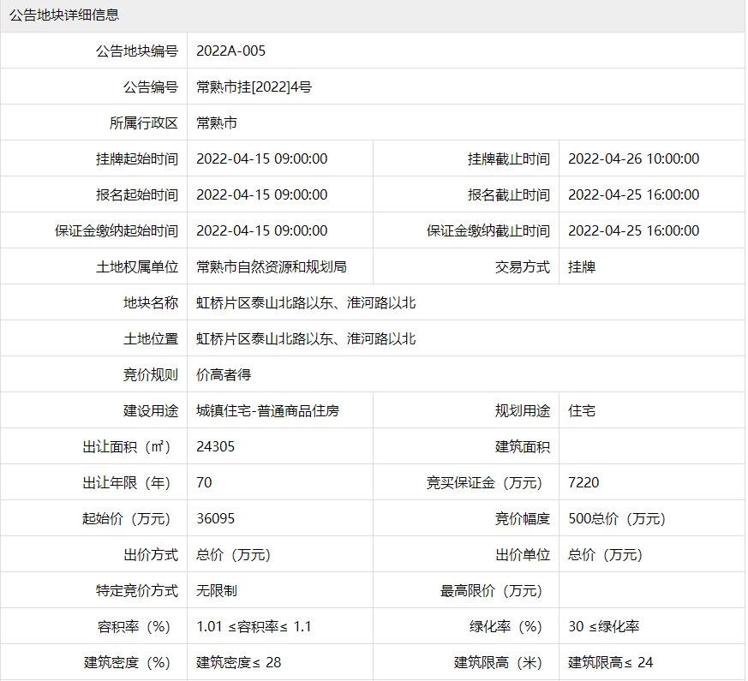The image size is (748, 681).
Task: Click the 特定竞价方式 label
Action: coord(137,591)
